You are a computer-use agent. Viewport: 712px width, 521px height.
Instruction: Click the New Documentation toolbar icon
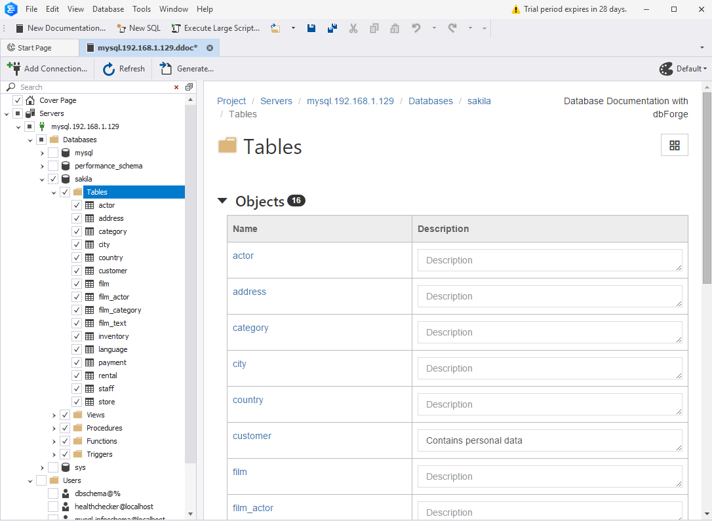[x=20, y=28]
